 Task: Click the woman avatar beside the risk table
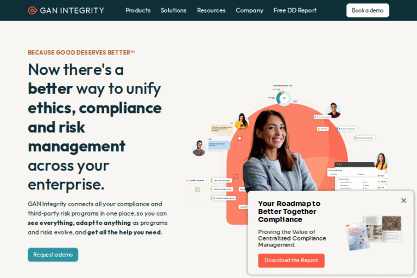(x=381, y=161)
